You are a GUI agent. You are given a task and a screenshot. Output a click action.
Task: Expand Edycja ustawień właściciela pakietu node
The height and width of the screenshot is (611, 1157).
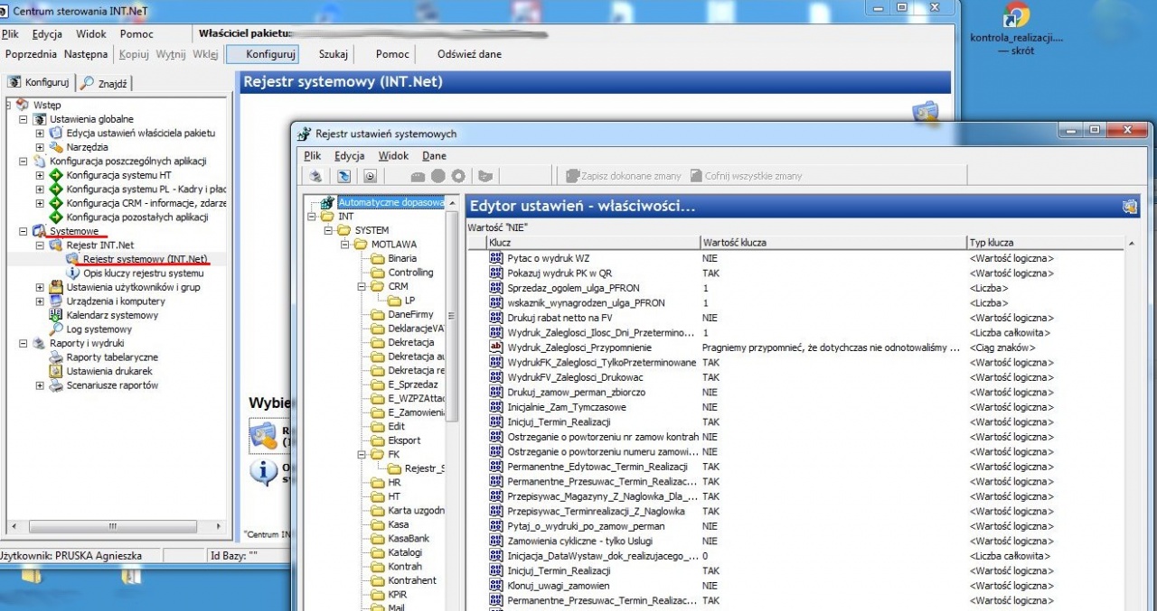tap(40, 133)
